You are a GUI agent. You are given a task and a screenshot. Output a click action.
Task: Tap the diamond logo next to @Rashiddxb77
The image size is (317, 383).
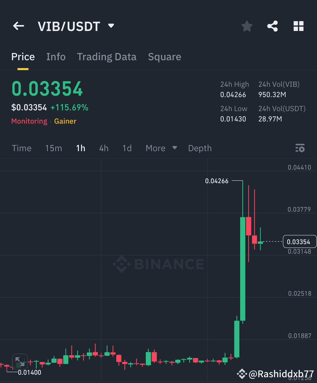(242, 374)
